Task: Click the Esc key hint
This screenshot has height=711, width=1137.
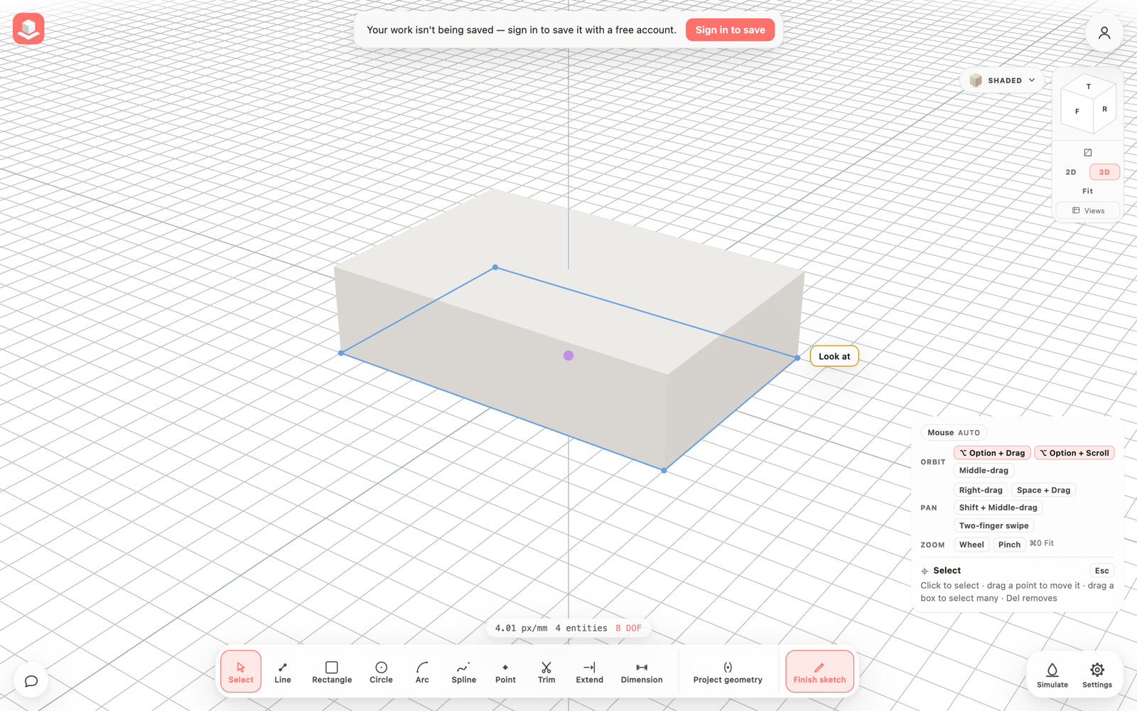Action: pos(1101,571)
